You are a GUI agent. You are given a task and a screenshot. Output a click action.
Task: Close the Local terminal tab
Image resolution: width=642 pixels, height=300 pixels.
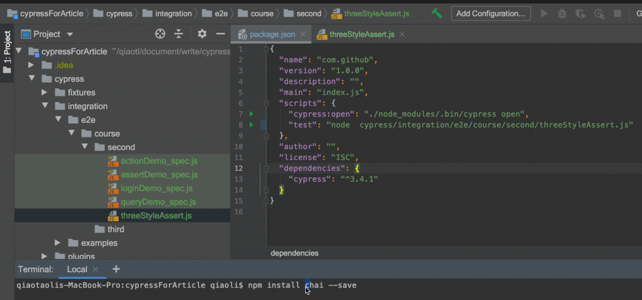coord(96,269)
